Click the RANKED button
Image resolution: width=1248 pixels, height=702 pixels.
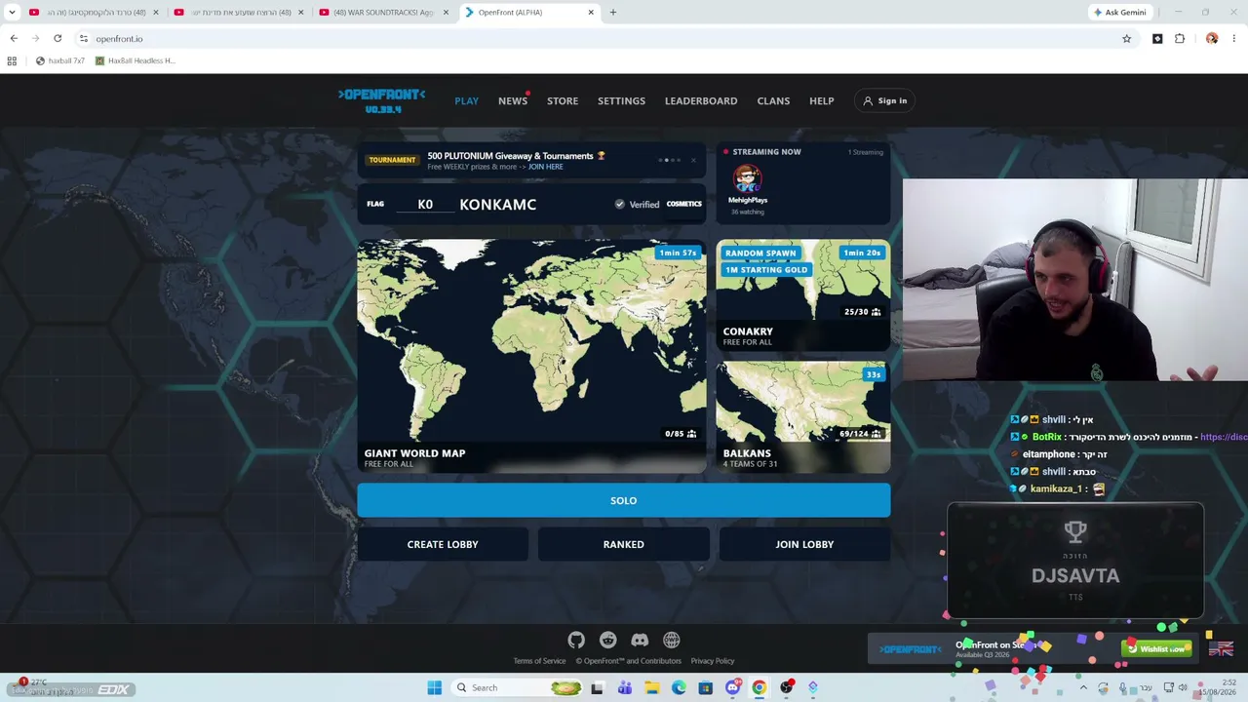624,544
